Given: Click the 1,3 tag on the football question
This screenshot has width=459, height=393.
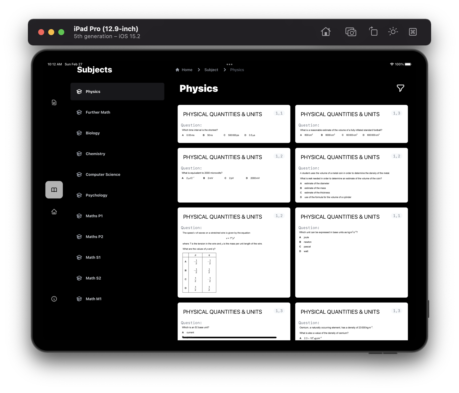Looking at the screenshot, I should pyautogui.click(x=396, y=113).
